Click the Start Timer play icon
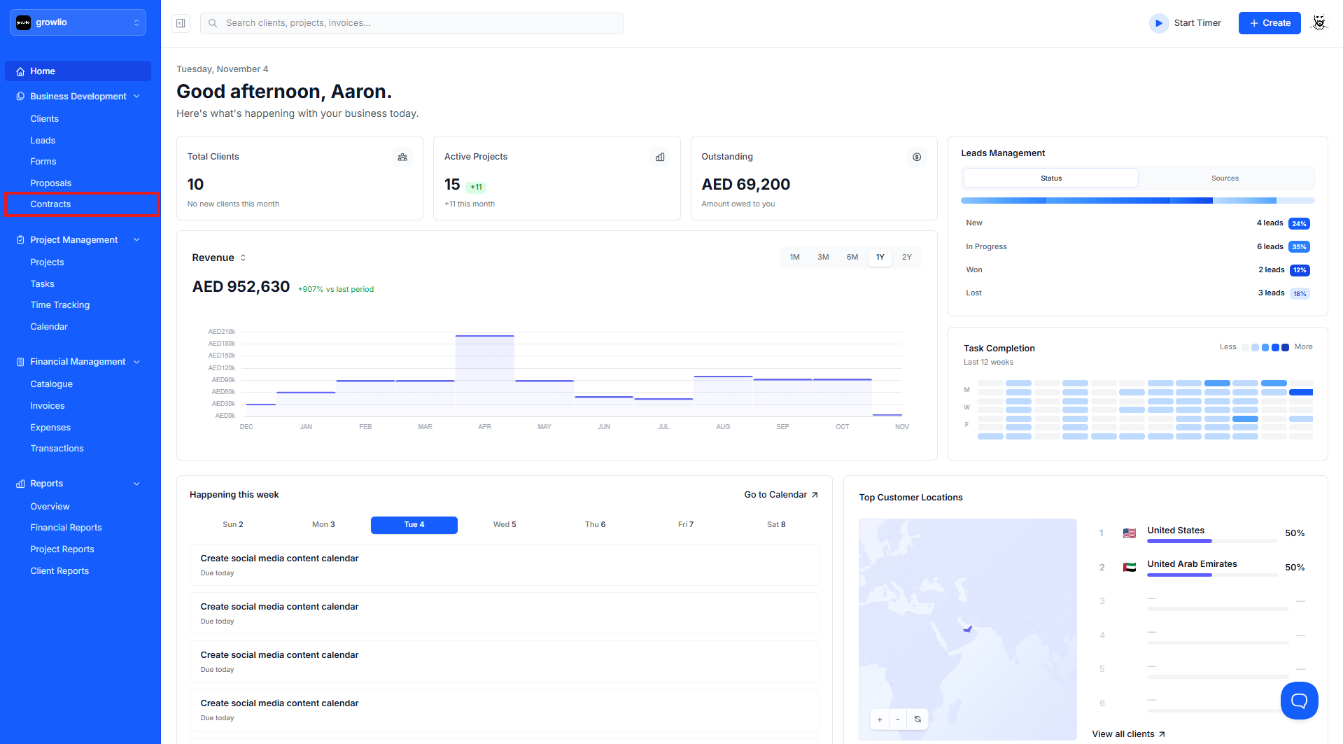The width and height of the screenshot is (1343, 744). pyautogui.click(x=1159, y=23)
